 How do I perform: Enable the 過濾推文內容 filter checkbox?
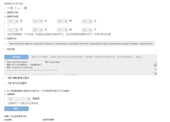tap(5, 12)
